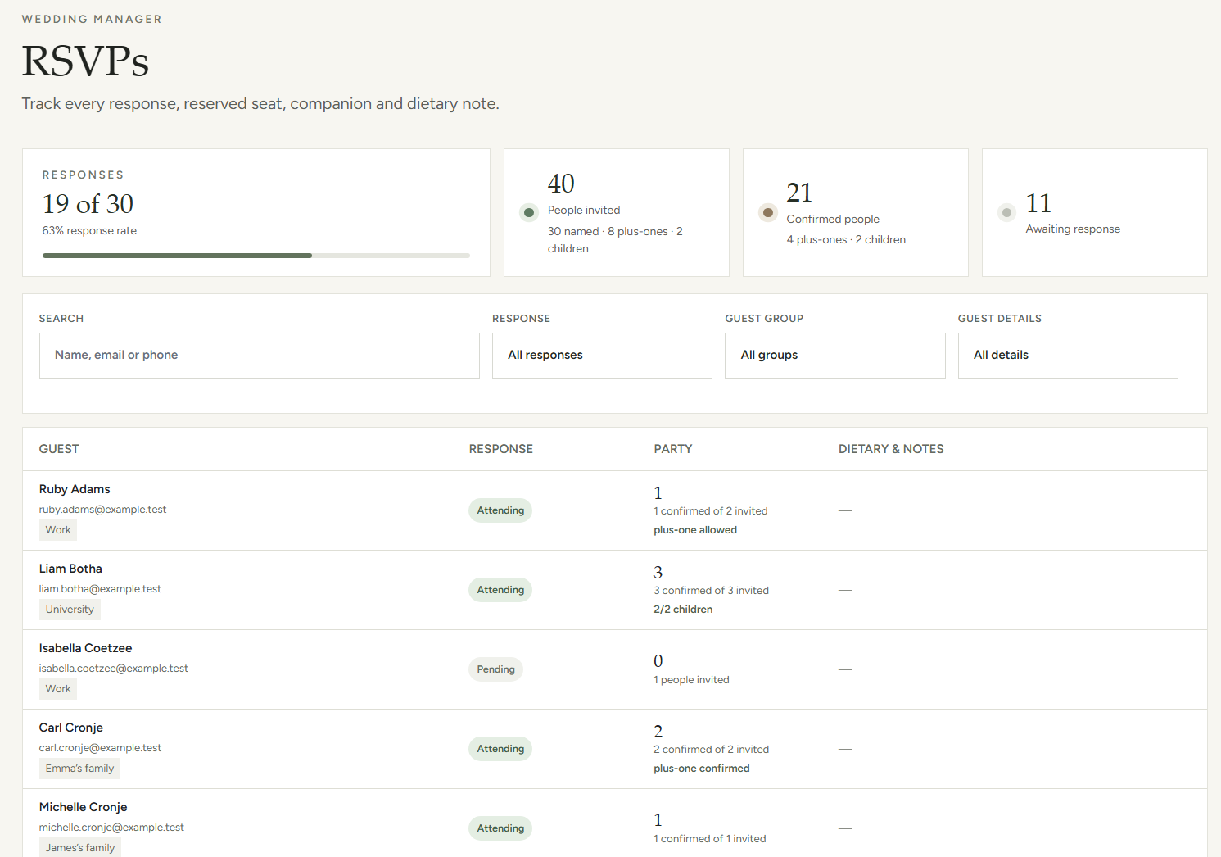Click the Emma's family tag

tap(79, 769)
